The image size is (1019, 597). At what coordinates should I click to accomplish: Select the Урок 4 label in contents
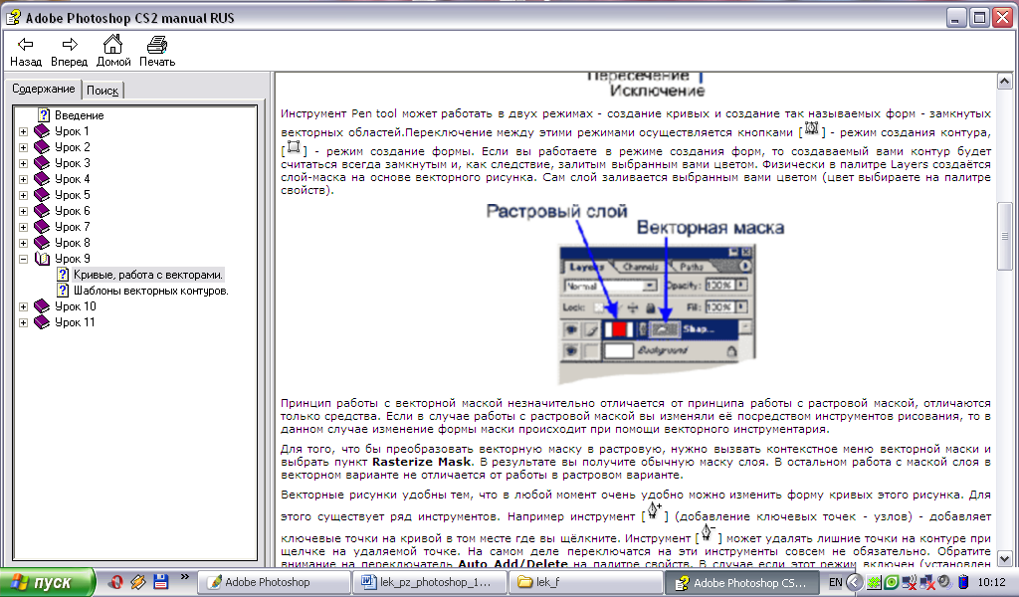72,179
